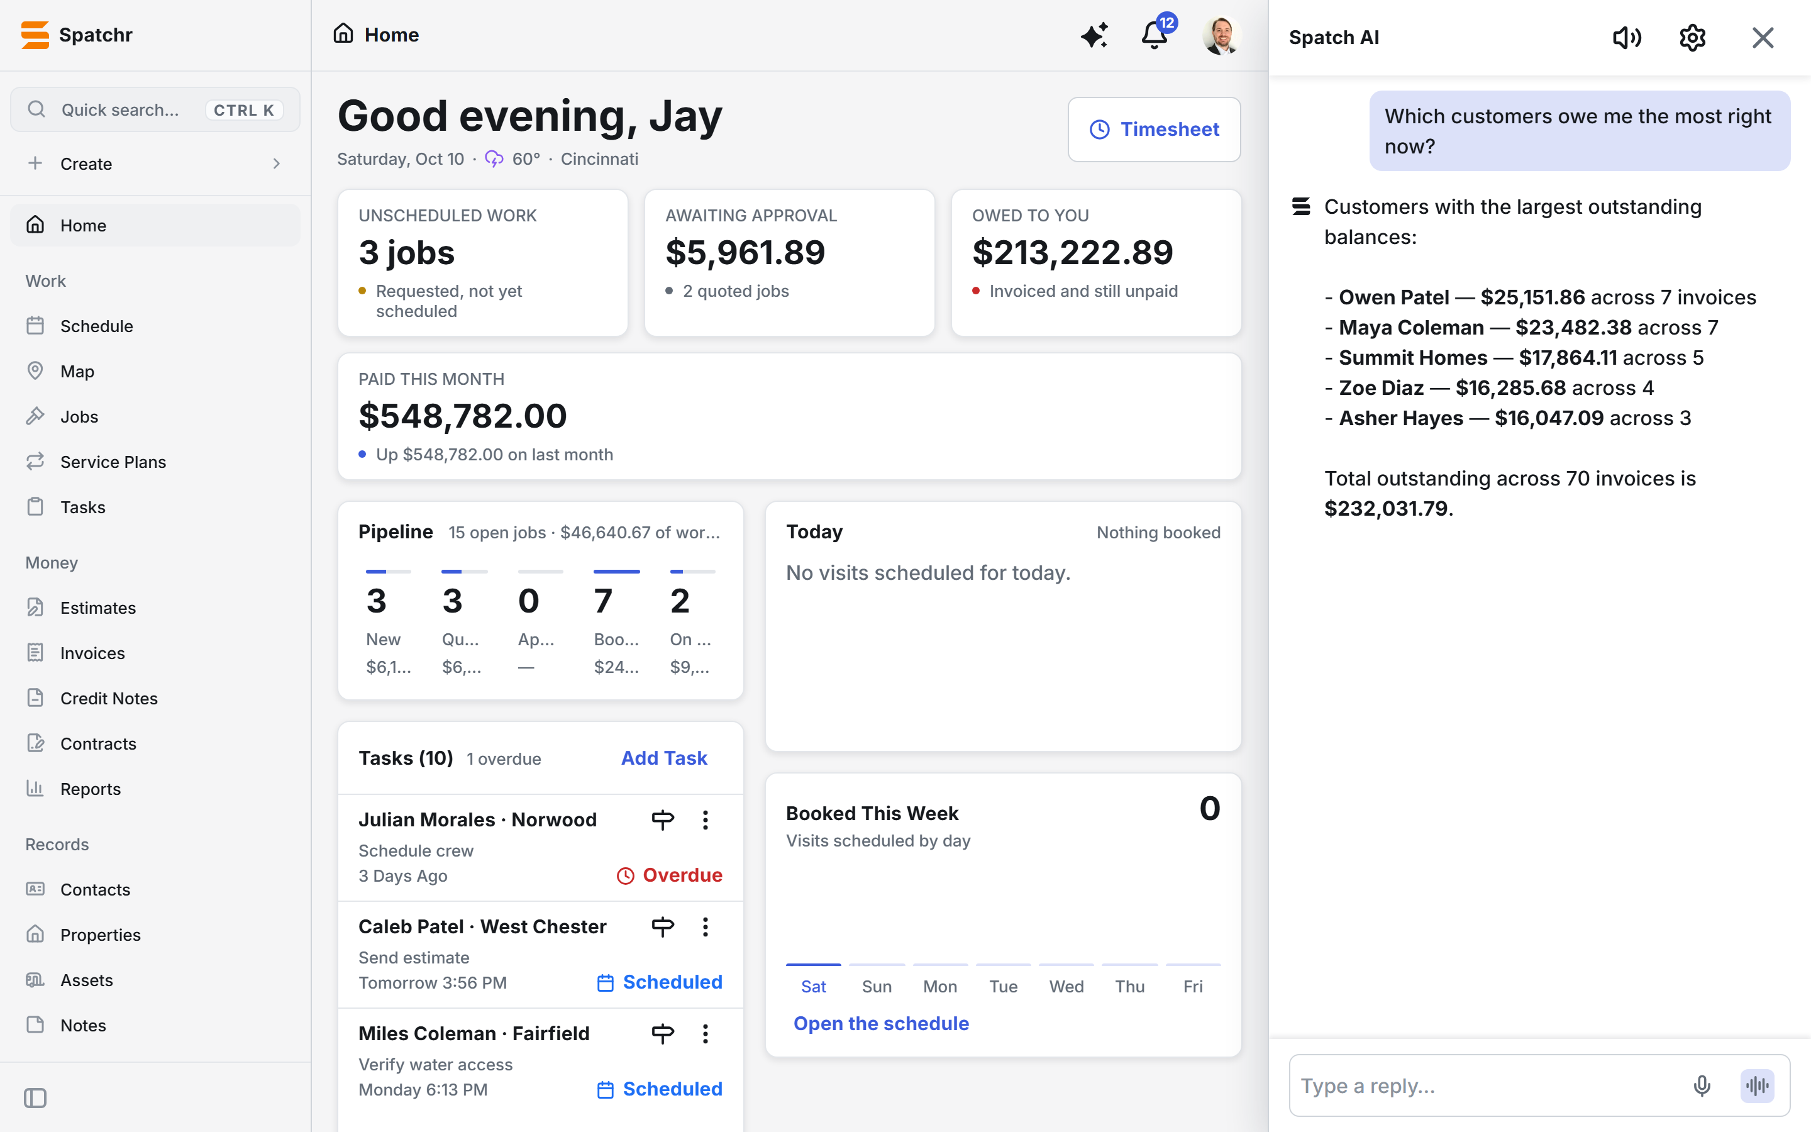Focus the Quick search field
The height and width of the screenshot is (1132, 1811).
pos(155,109)
